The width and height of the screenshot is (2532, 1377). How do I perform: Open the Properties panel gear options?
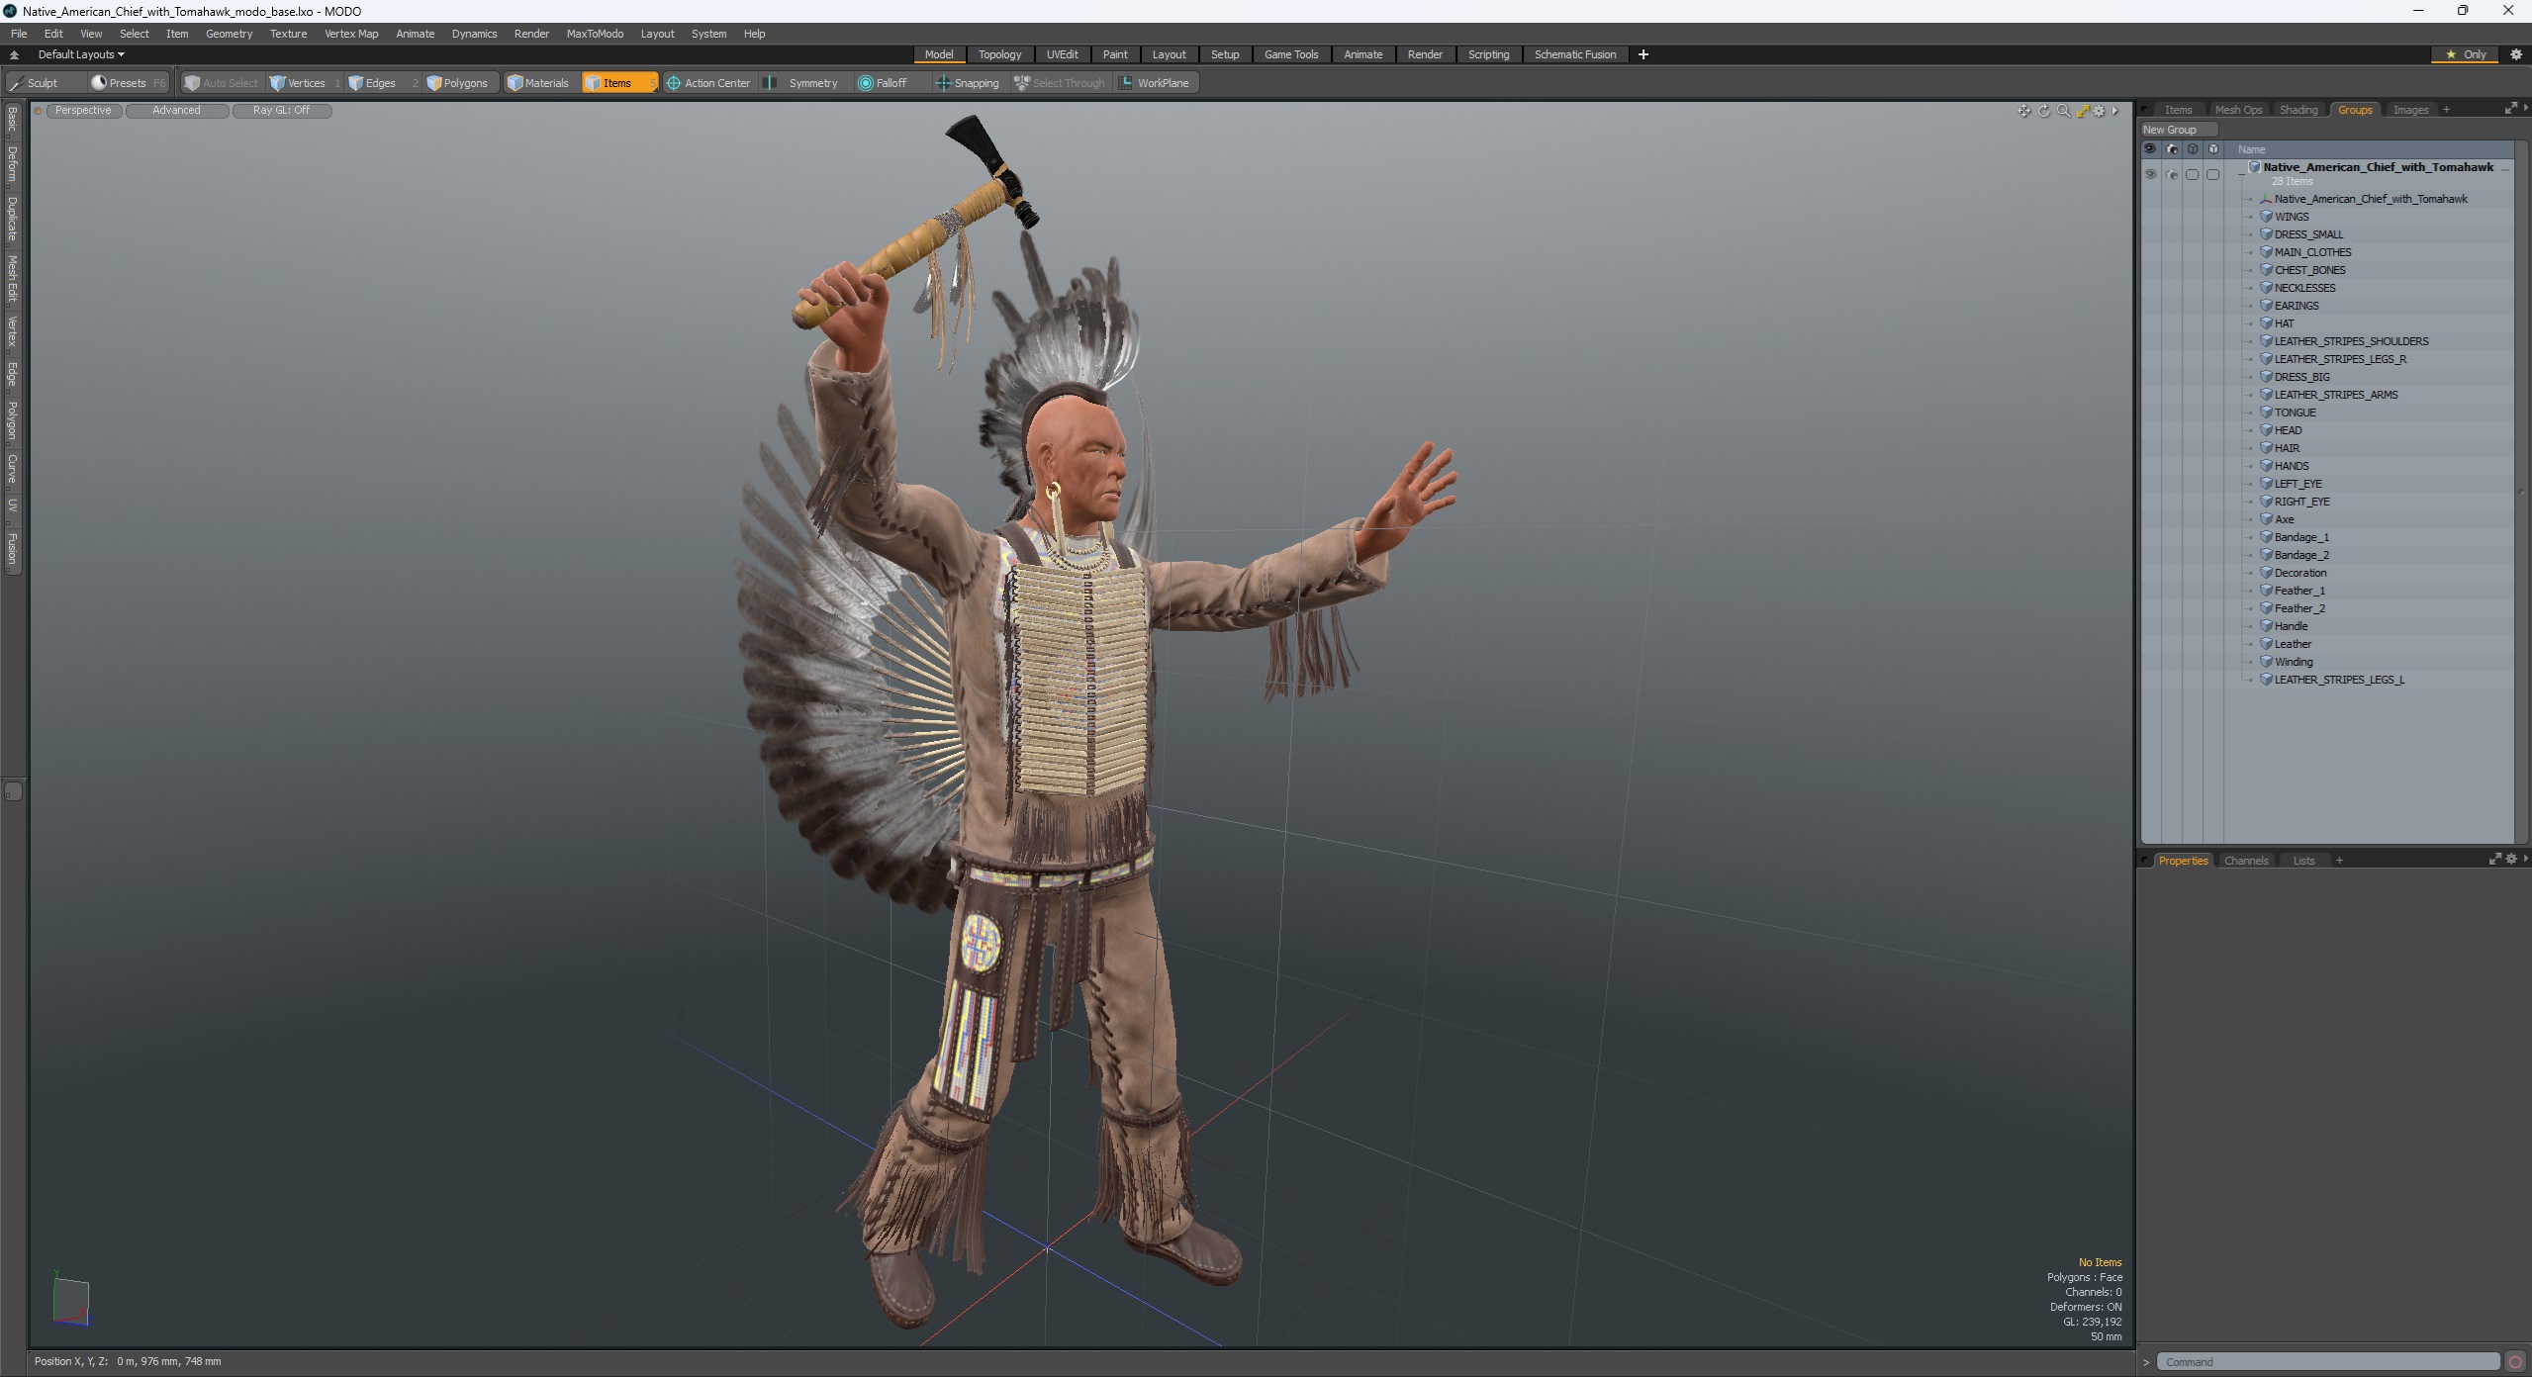pos(2510,860)
